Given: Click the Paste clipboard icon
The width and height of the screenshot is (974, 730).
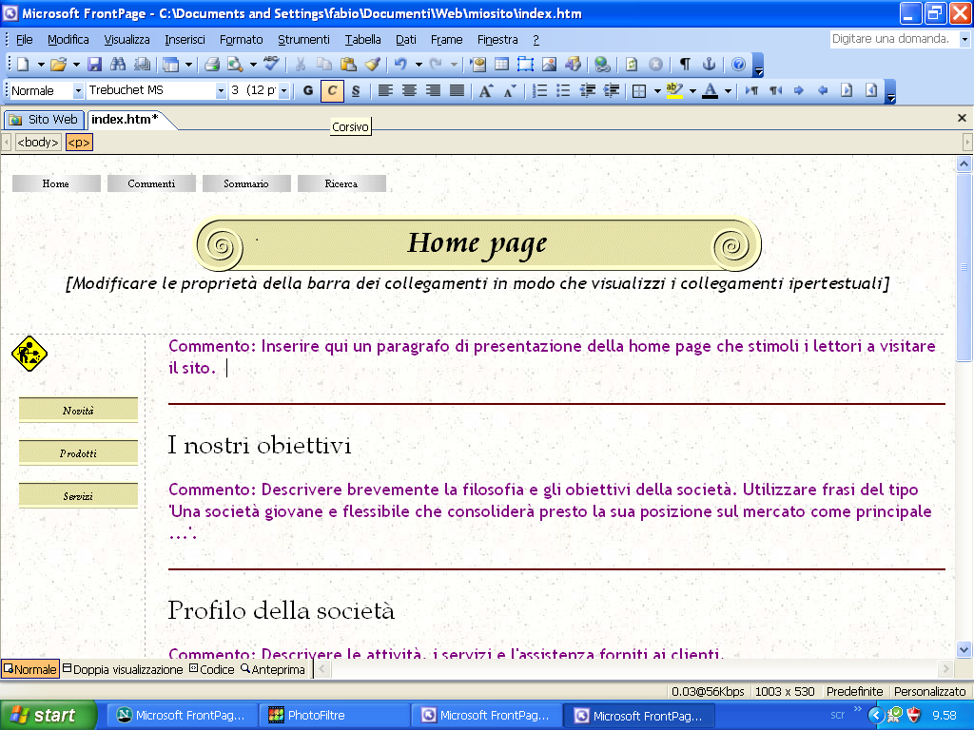Looking at the screenshot, I should pos(348,64).
